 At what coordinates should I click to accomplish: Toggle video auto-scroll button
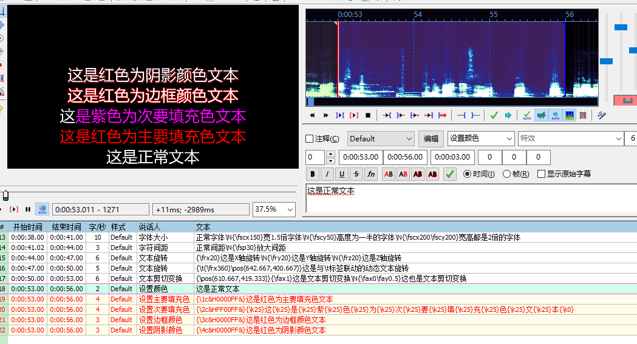pyautogui.click(x=43, y=209)
